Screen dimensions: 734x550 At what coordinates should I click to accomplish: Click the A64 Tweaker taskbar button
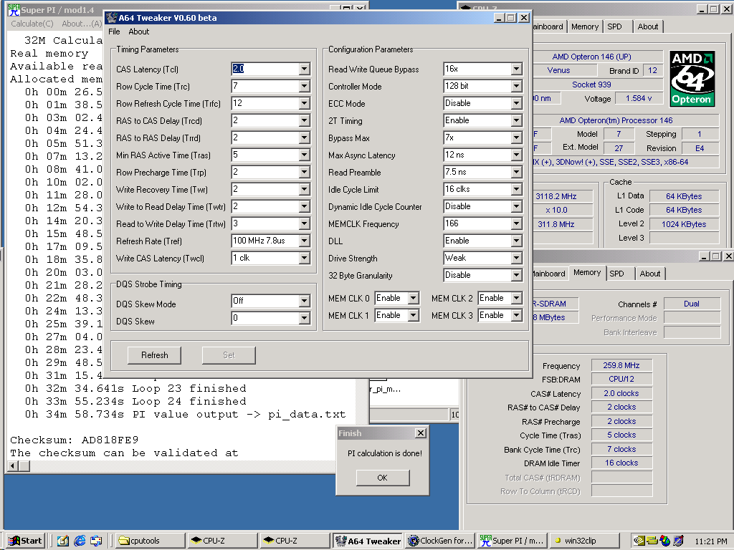[x=369, y=541]
